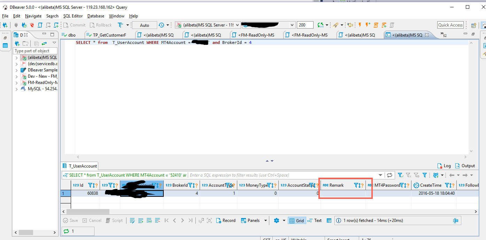
Task: Switch results to Grid view
Action: click(x=296, y=220)
